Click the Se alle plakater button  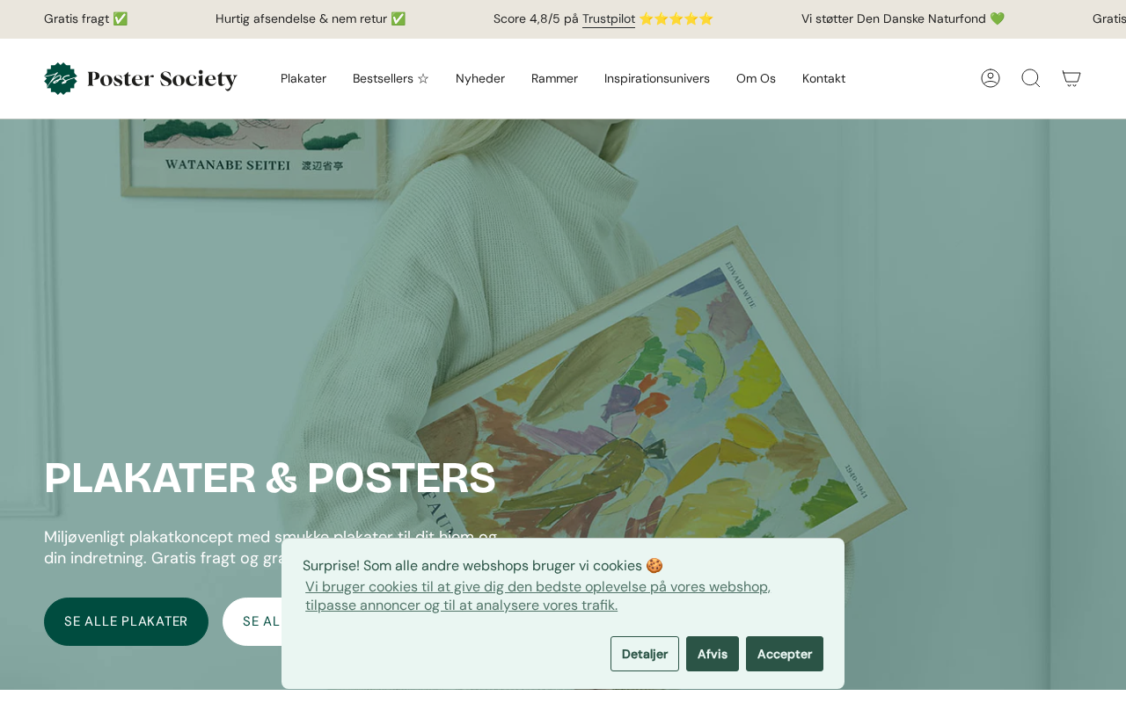pos(126,621)
